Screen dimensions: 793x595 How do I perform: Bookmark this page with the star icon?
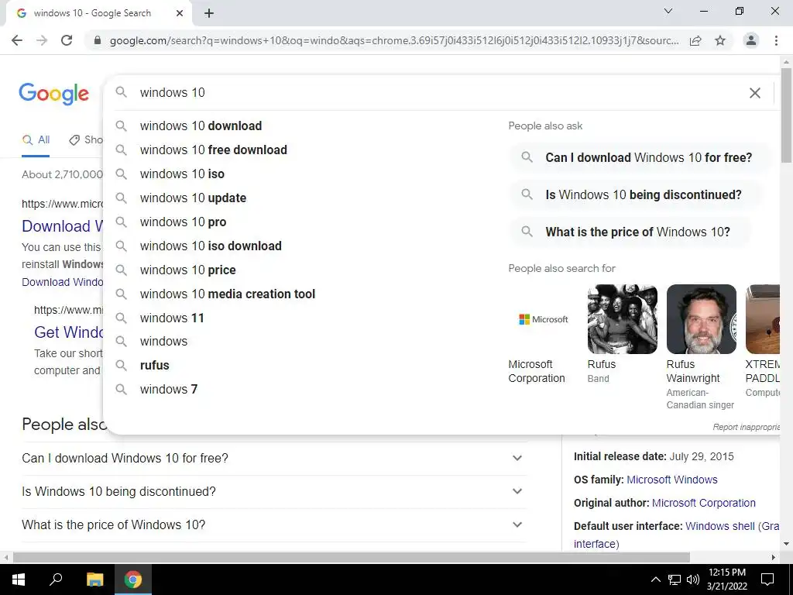coord(720,40)
